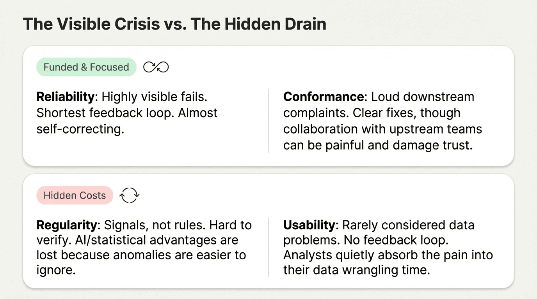The width and height of the screenshot is (537, 299).
Task: Click the line 'can be painful and damage trust'
Action: click(x=378, y=145)
